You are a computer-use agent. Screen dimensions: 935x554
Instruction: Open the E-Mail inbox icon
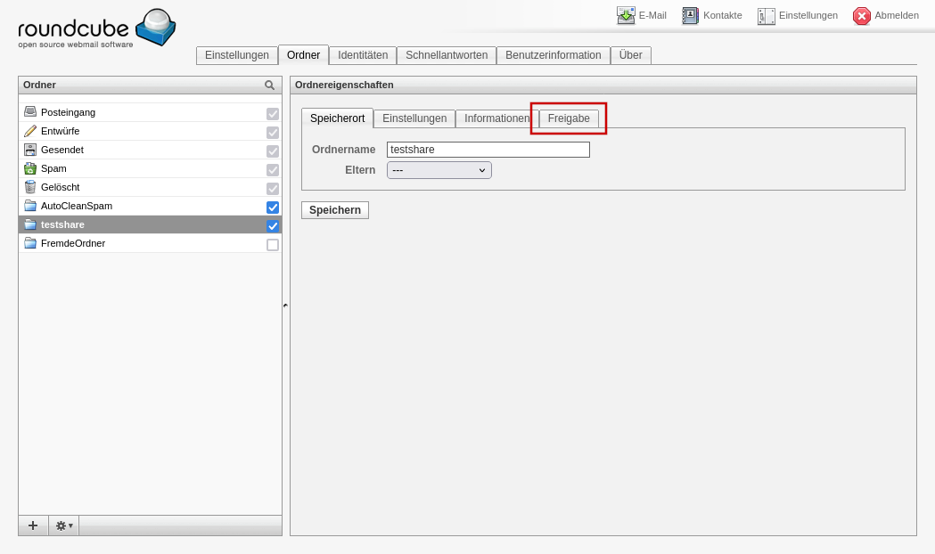click(626, 15)
